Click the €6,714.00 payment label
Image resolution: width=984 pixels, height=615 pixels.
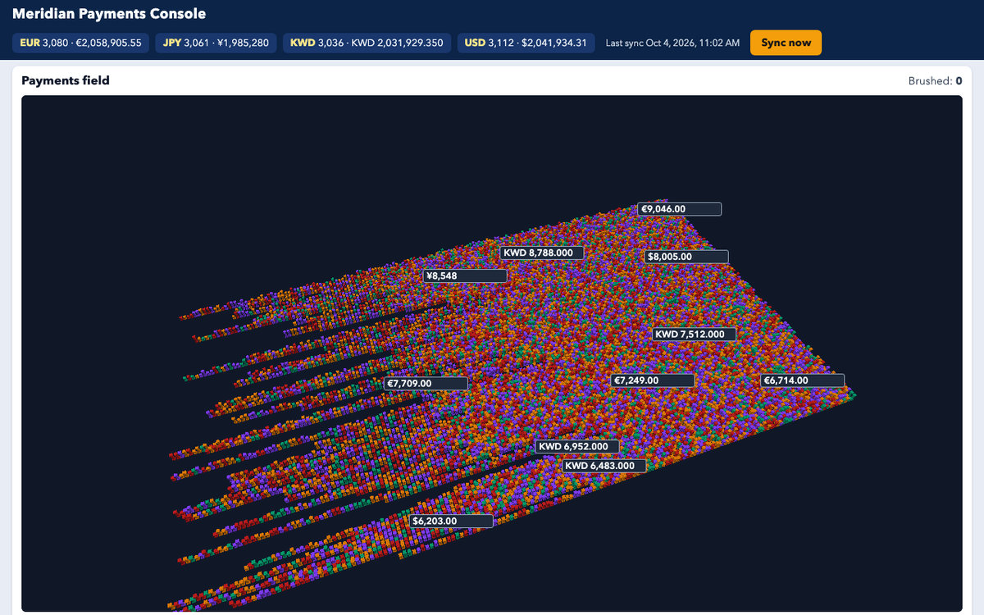click(x=803, y=380)
